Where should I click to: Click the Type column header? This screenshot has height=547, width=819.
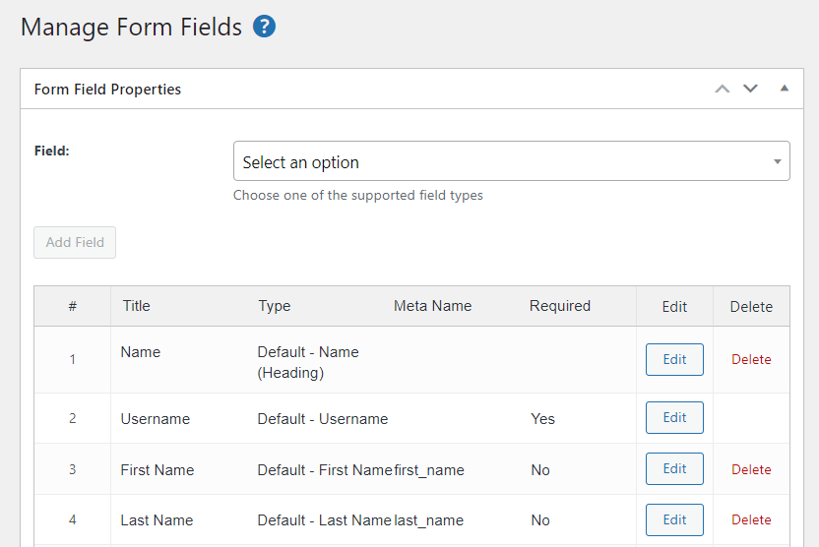pos(275,306)
